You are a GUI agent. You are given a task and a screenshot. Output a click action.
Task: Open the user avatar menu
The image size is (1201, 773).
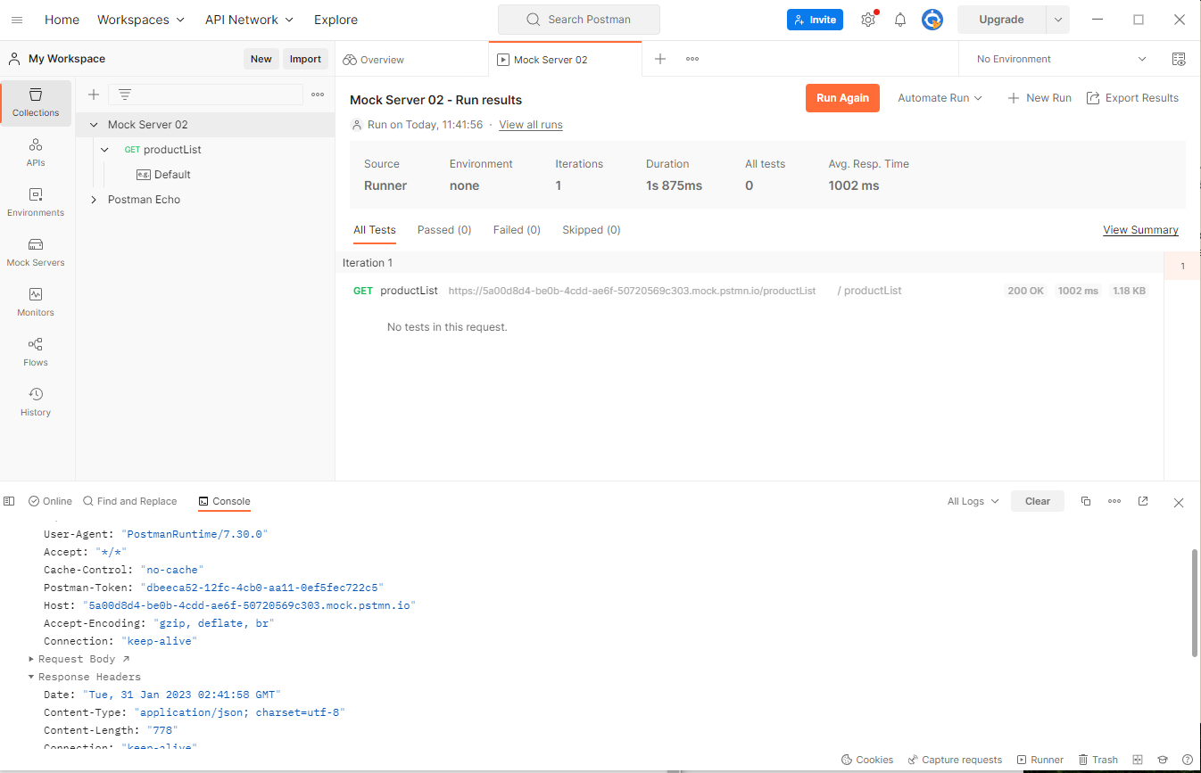[x=932, y=20]
